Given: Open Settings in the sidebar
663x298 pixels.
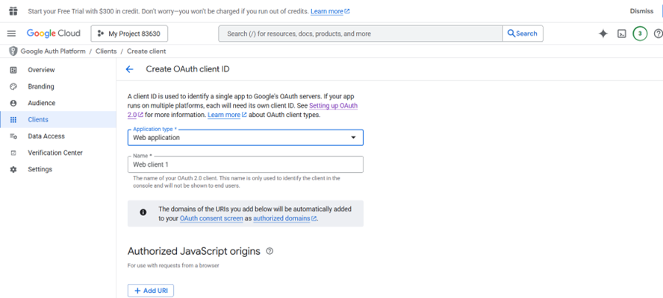Looking at the screenshot, I should pos(58,169).
